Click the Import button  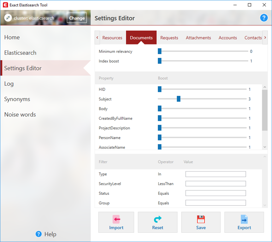click(x=116, y=222)
